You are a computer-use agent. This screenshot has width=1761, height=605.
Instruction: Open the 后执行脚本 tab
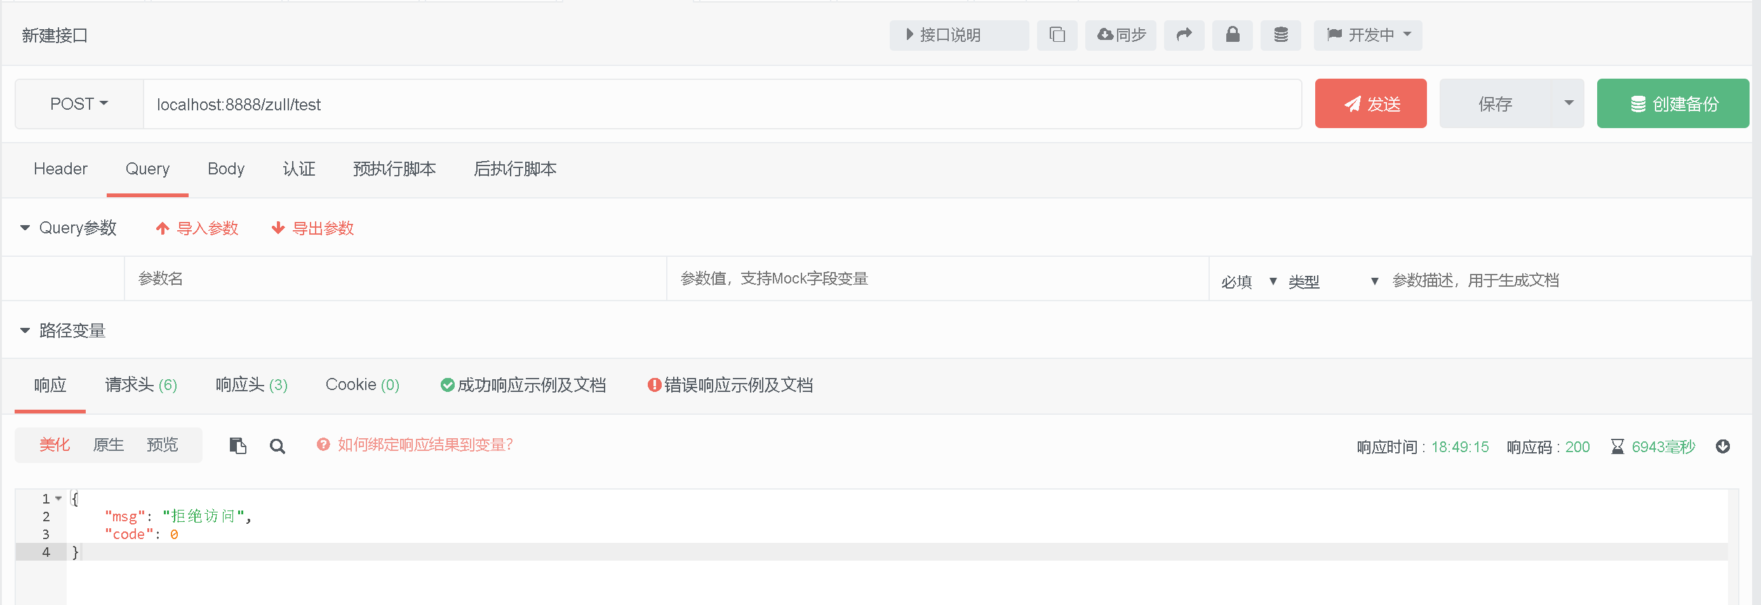(515, 169)
